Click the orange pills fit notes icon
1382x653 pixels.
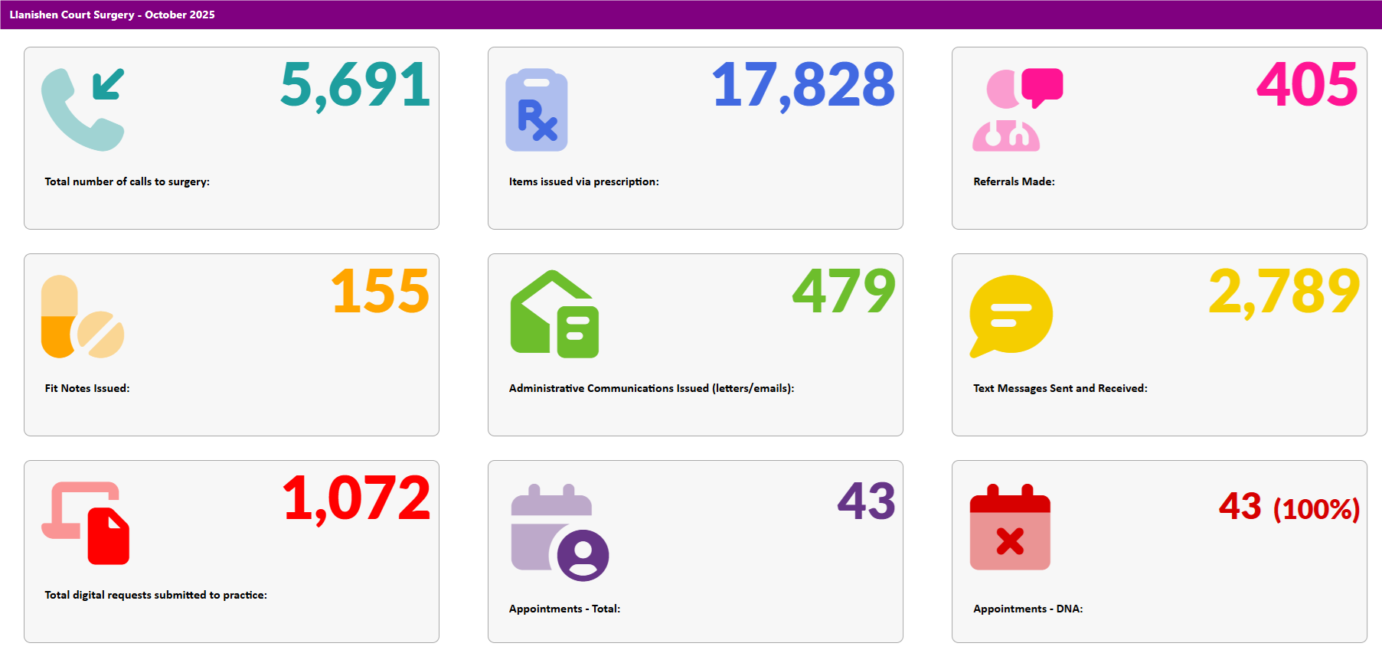[x=83, y=316]
